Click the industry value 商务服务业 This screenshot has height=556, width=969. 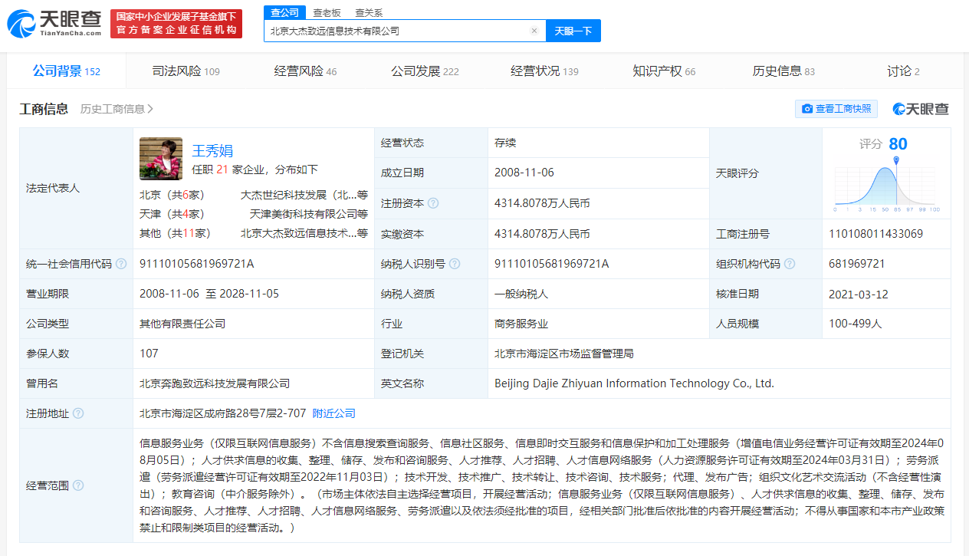[521, 324]
